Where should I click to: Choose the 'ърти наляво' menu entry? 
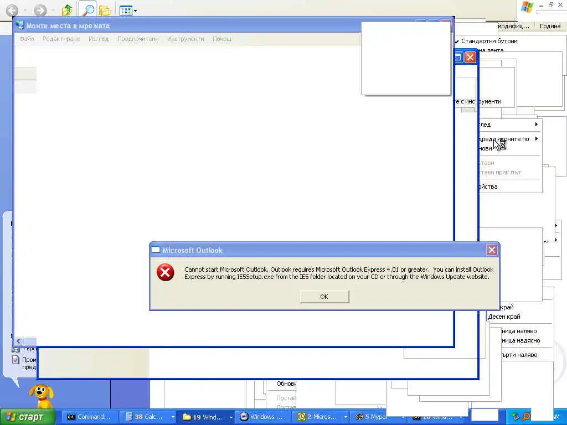(519, 355)
